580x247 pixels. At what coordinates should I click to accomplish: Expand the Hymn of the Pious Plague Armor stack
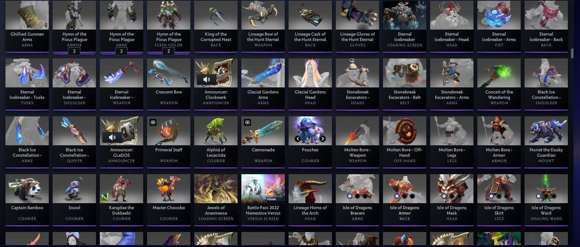74,51
